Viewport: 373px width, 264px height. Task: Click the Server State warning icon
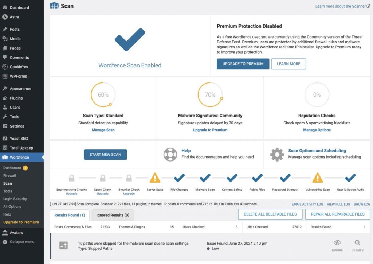click(x=155, y=178)
